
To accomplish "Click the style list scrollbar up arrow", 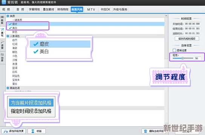I will tap(166, 16).
